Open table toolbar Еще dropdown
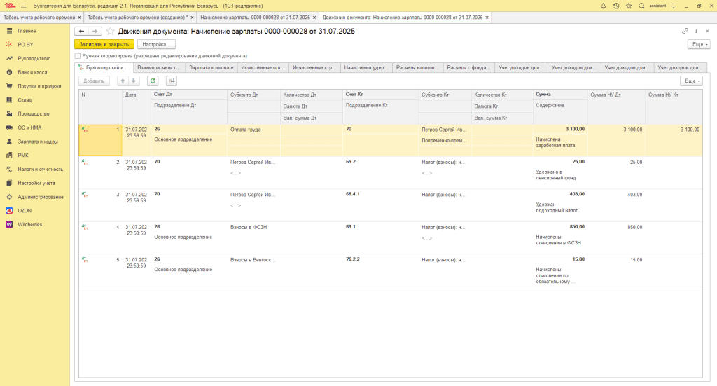 pos(691,81)
